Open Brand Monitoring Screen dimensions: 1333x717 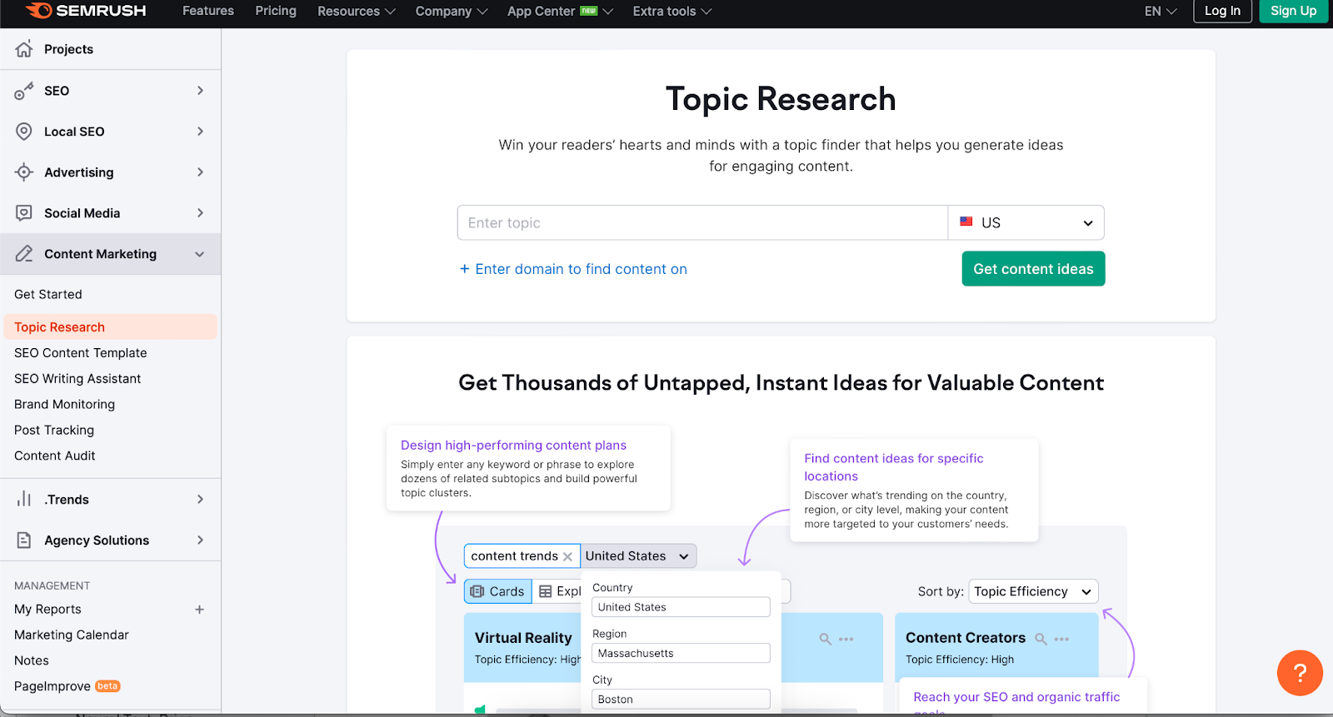65,405
